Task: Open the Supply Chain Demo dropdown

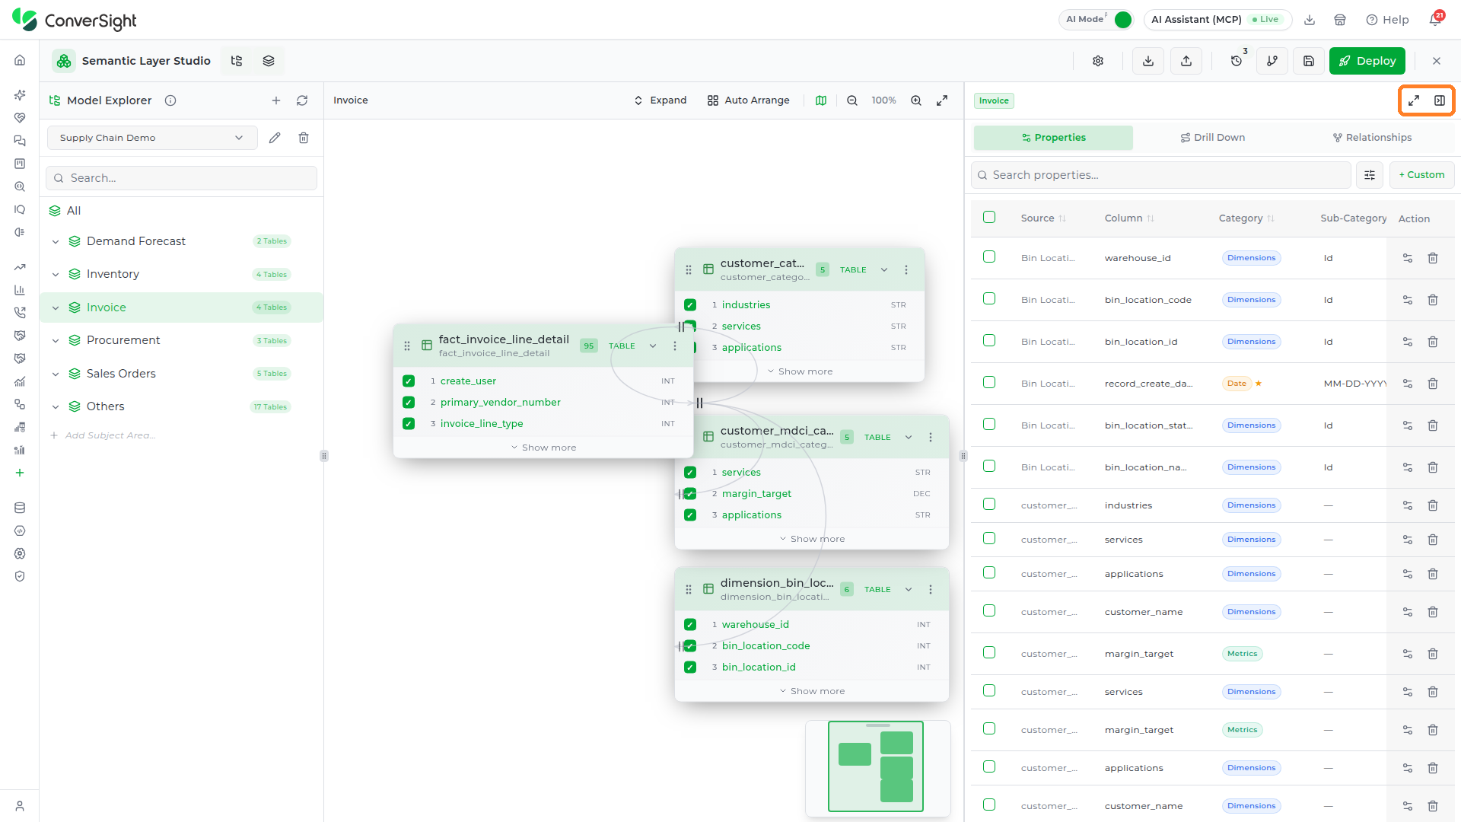Action: click(x=152, y=138)
